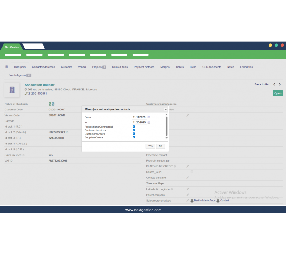The image size is (286, 254).
Task: Click the pencil icon for PLAFOND DE CREDIT
Action: [187, 166]
